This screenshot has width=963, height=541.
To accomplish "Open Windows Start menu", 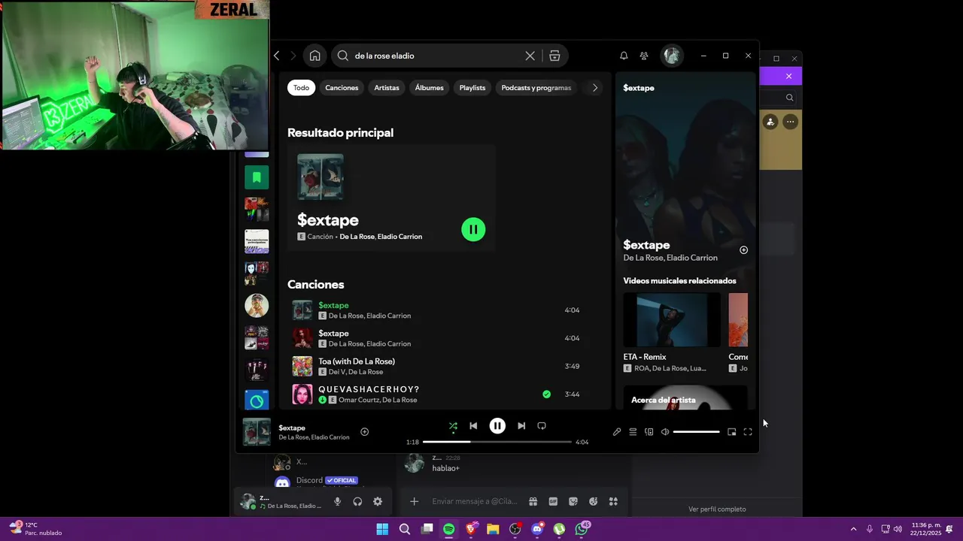I will tap(382, 529).
